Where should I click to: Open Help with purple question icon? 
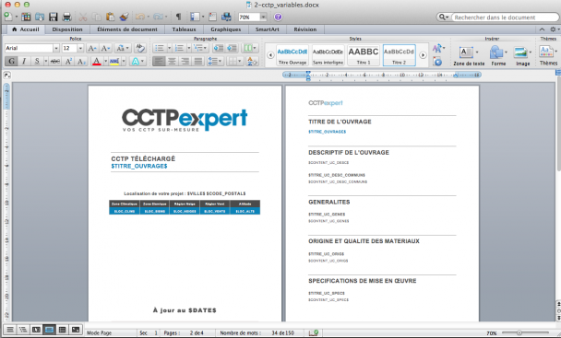(x=278, y=17)
